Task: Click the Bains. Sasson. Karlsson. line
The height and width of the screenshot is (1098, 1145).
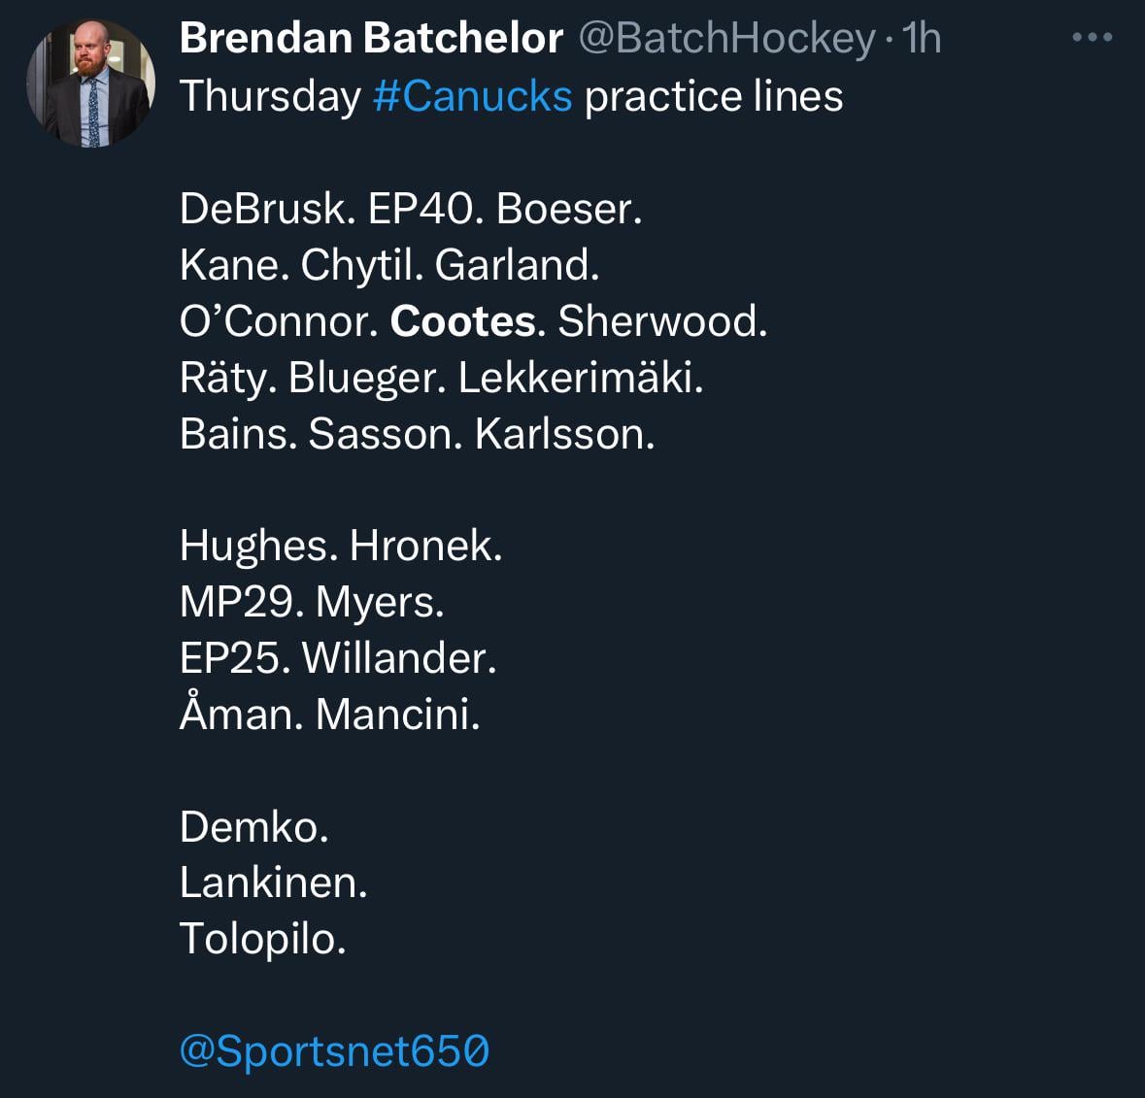Action: [x=417, y=434]
